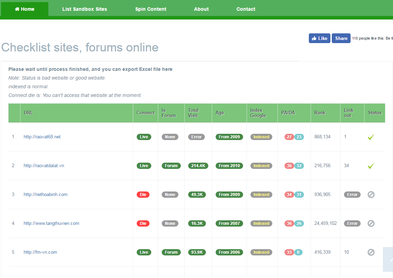Click the green checkmark status for raovatdalat.vn
Viewport: 393px width, 278px height.
coord(371,166)
